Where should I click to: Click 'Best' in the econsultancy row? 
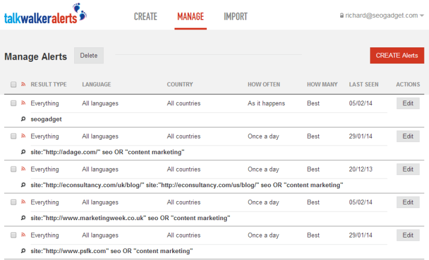[x=313, y=169]
